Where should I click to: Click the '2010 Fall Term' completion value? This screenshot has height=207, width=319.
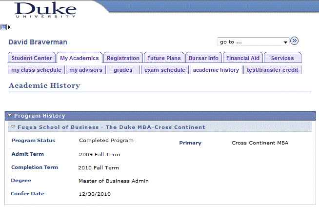click(x=99, y=168)
